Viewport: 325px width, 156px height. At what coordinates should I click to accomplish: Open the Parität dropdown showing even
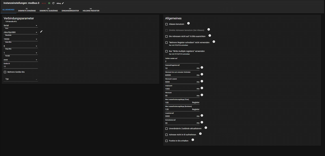[x=21, y=60]
